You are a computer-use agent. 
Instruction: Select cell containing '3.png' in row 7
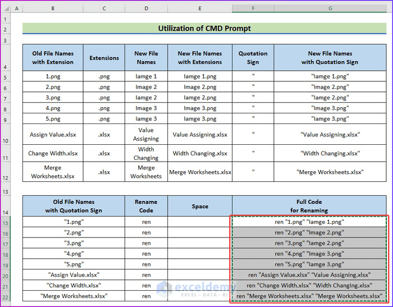53,97
